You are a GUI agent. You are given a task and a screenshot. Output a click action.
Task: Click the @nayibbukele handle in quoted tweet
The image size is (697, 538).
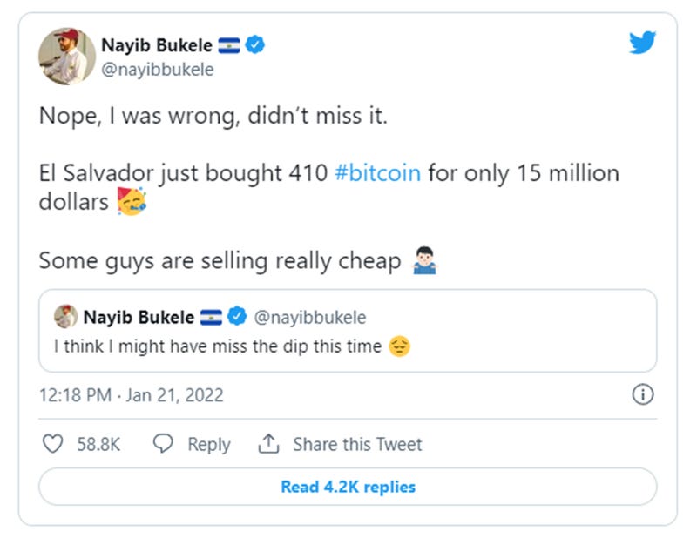[310, 317]
